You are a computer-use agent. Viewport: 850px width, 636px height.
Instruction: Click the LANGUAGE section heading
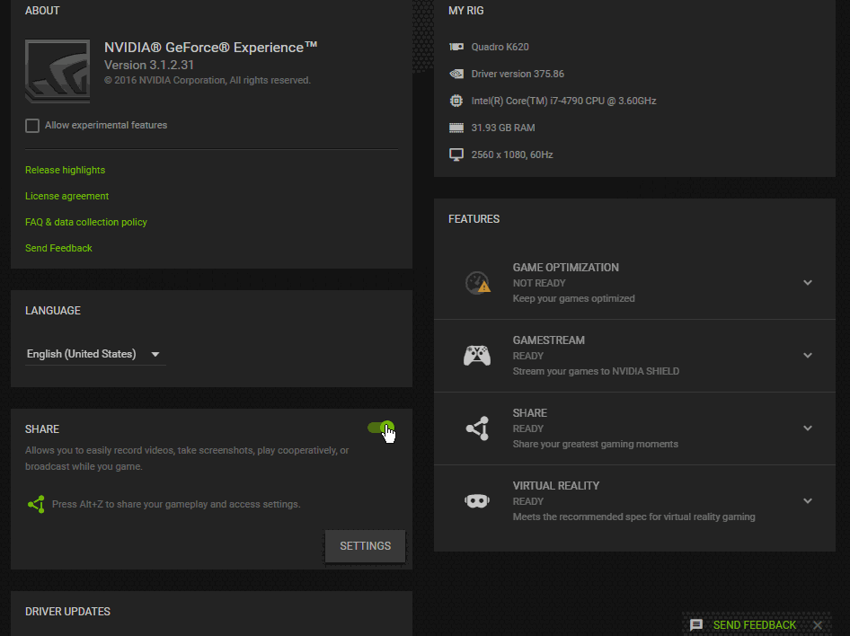click(x=53, y=311)
